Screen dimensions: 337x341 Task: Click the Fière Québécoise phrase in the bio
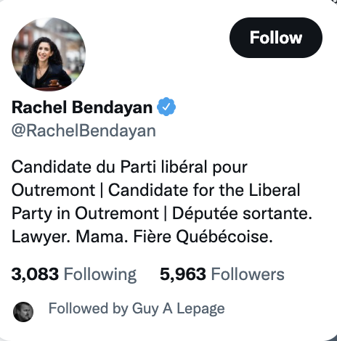(x=203, y=237)
